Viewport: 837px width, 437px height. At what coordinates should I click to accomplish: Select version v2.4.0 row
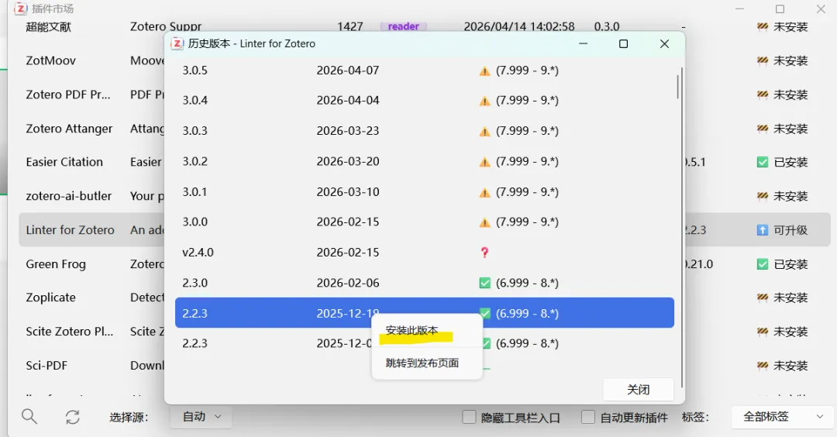click(425, 253)
